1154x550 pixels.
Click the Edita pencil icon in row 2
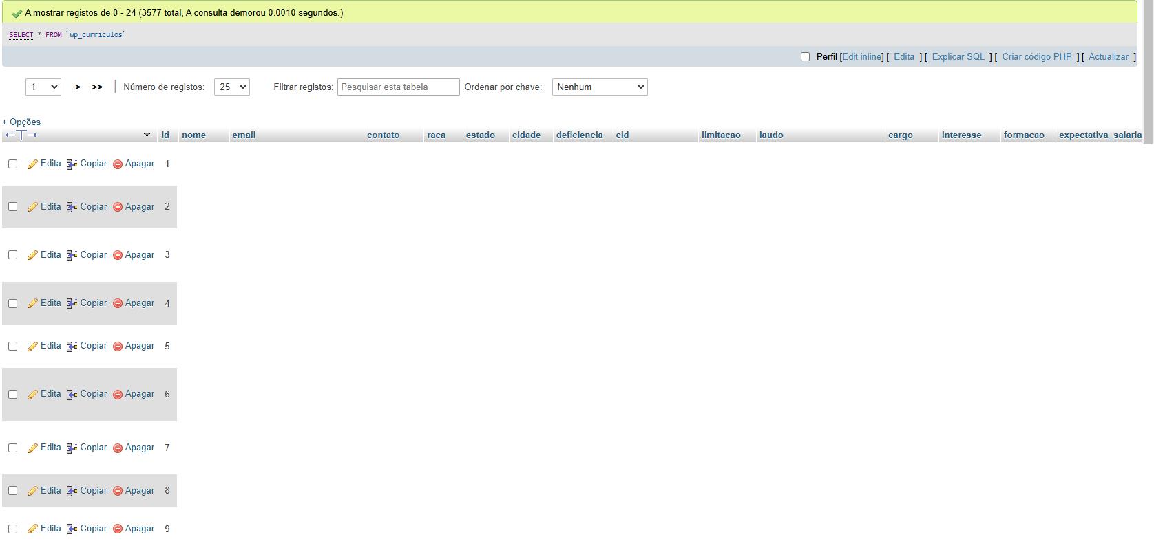point(32,207)
